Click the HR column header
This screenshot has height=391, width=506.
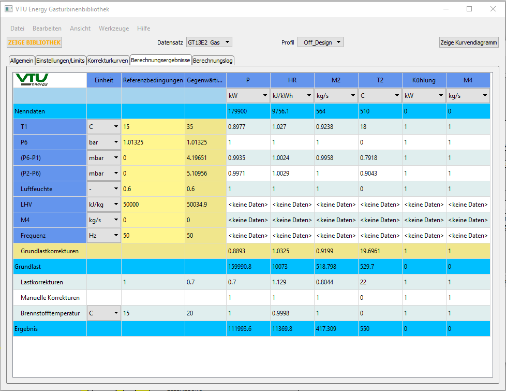(x=292, y=80)
